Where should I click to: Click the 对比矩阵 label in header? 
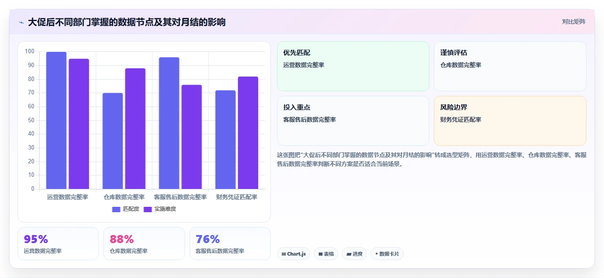coord(573,21)
